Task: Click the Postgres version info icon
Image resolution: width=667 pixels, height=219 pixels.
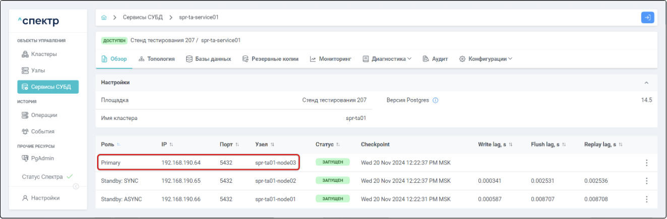Action: coord(436,100)
